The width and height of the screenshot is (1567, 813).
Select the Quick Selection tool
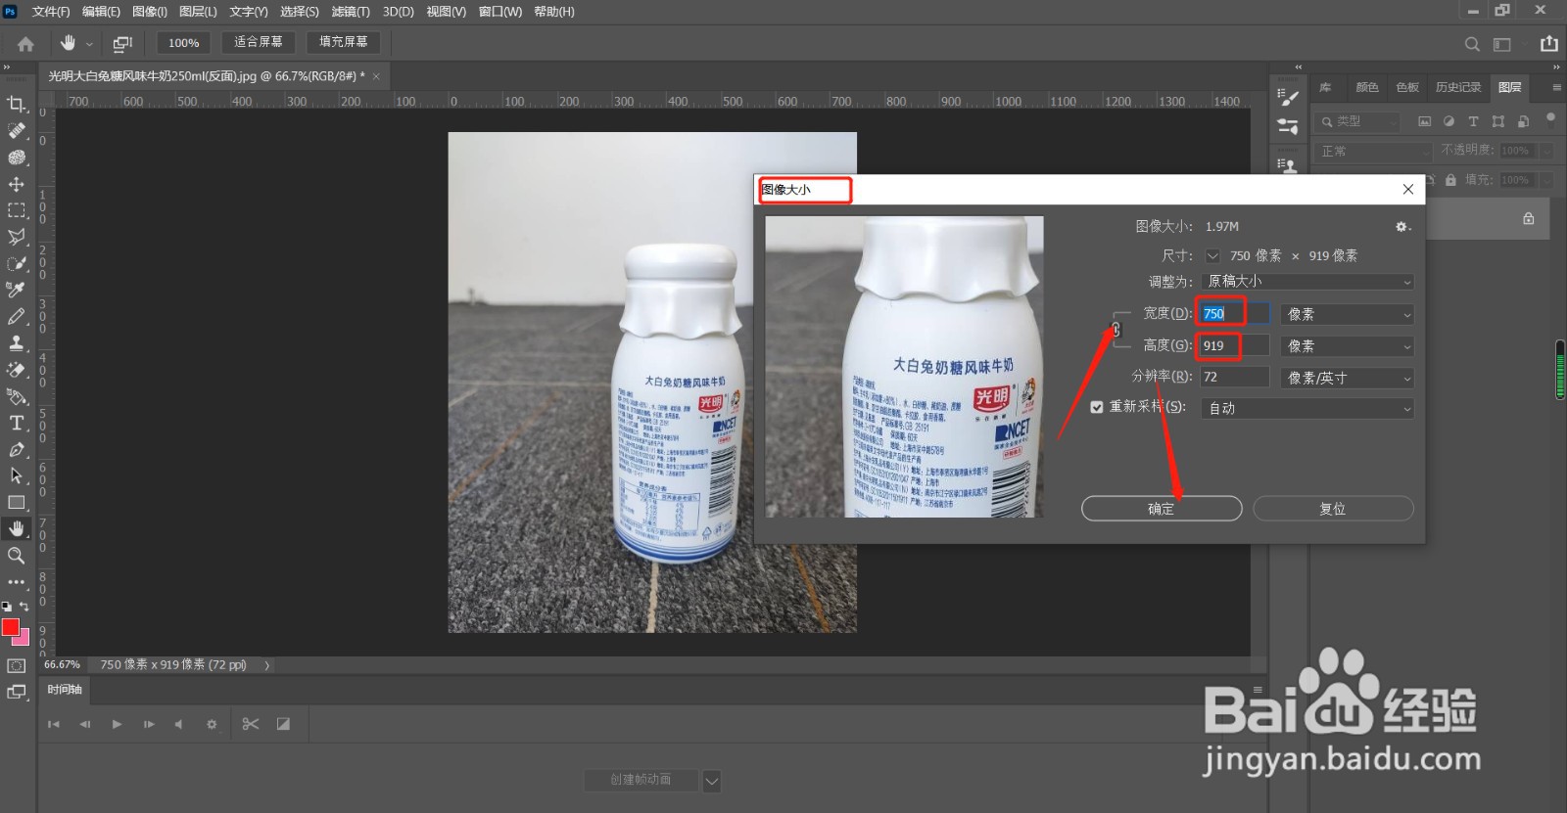pyautogui.click(x=17, y=263)
